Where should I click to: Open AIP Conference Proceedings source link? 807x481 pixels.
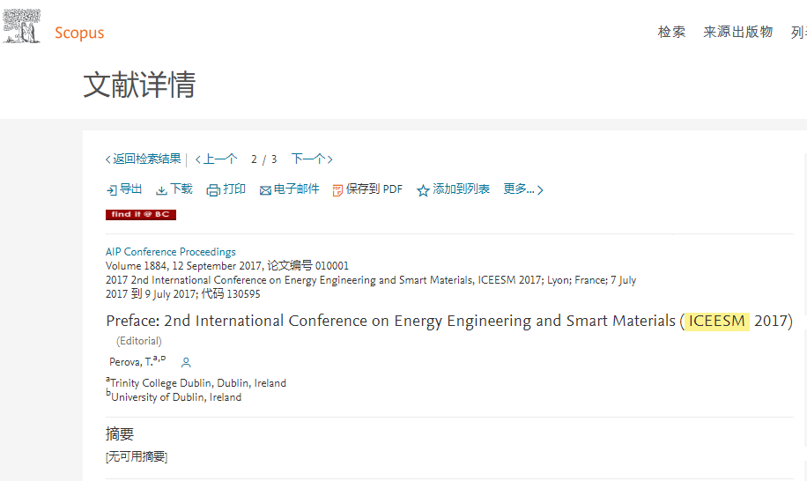pos(171,252)
